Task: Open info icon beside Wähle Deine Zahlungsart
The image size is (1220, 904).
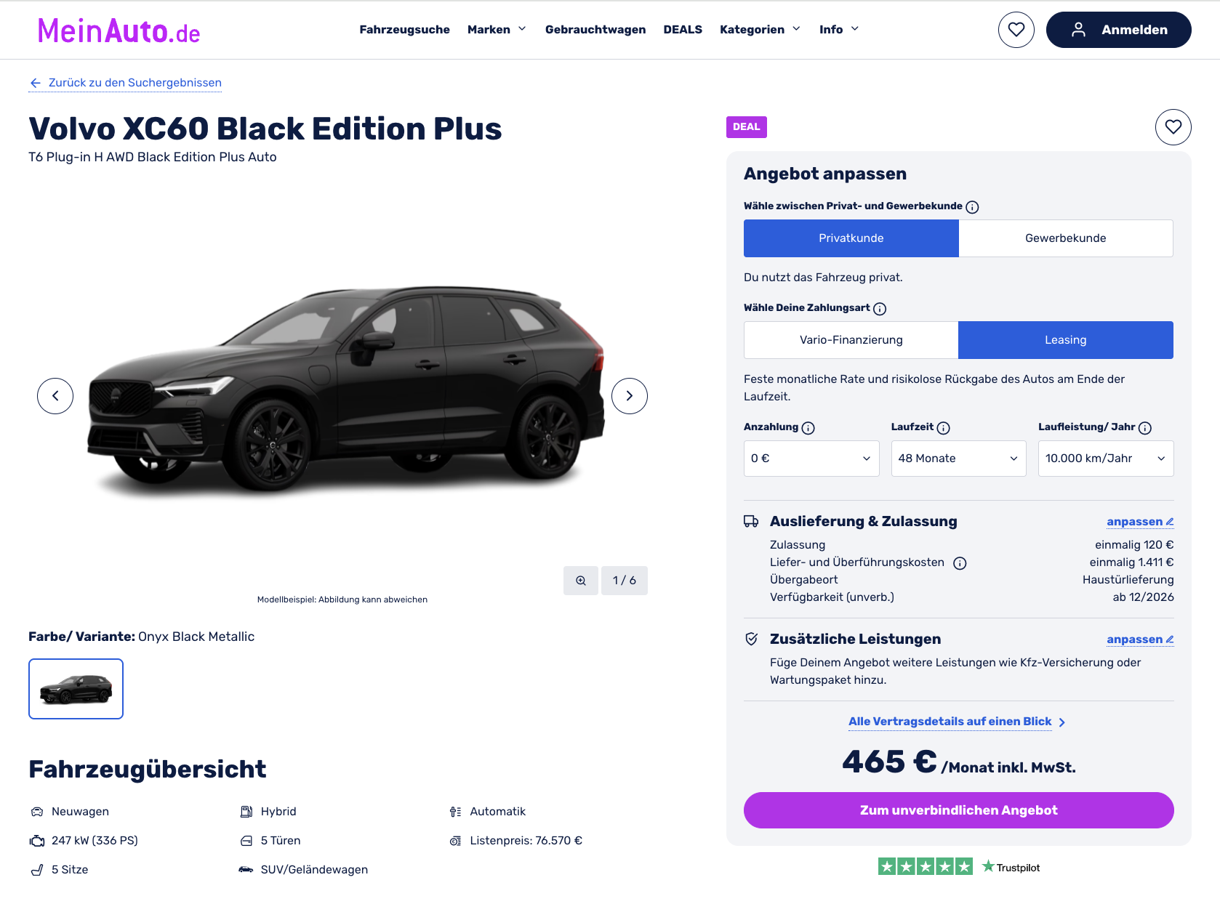Action: [880, 309]
